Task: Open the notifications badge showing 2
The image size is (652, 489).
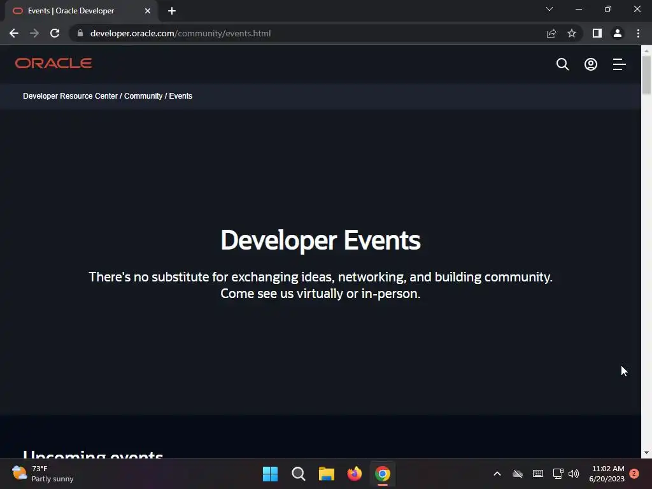Action: [634, 474]
